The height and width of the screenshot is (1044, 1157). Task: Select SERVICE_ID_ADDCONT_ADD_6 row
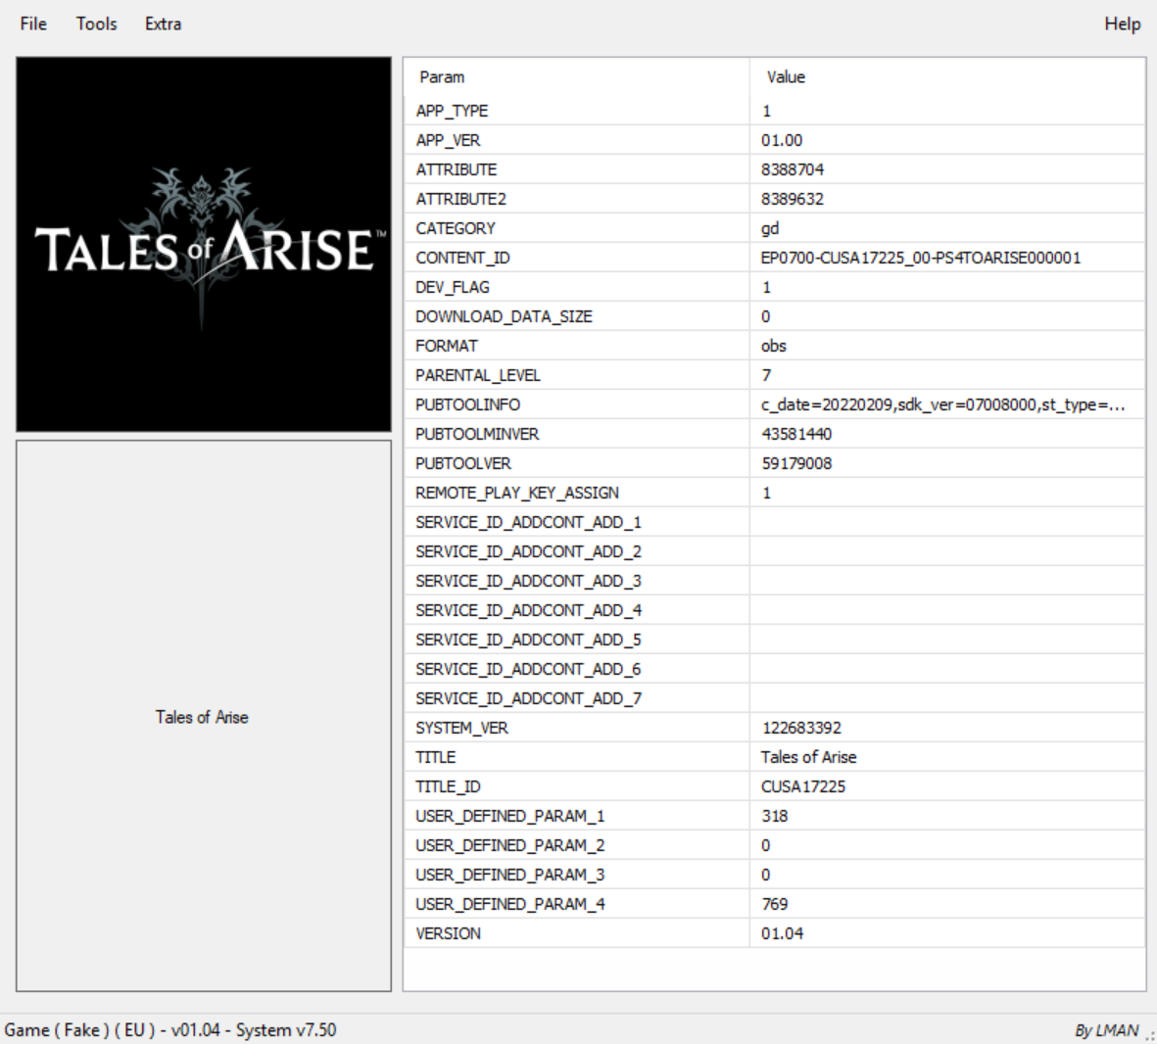(x=775, y=669)
